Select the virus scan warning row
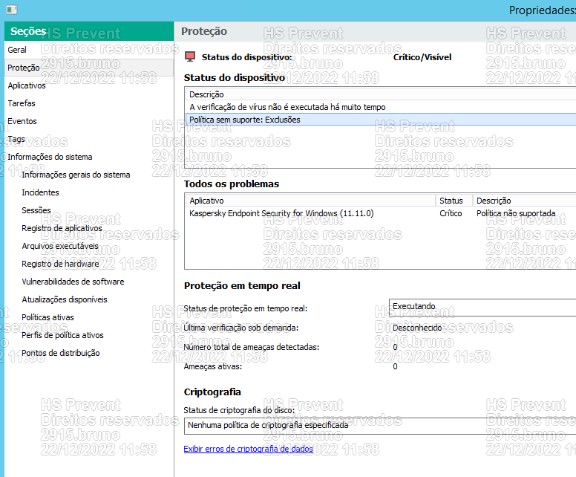Viewport: 576px width, 477px height. 287,107
